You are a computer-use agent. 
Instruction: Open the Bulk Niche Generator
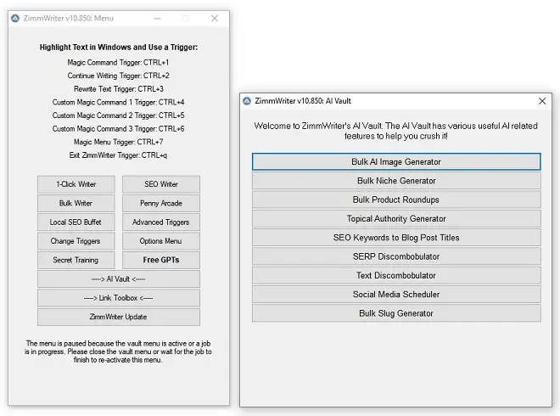(396, 181)
